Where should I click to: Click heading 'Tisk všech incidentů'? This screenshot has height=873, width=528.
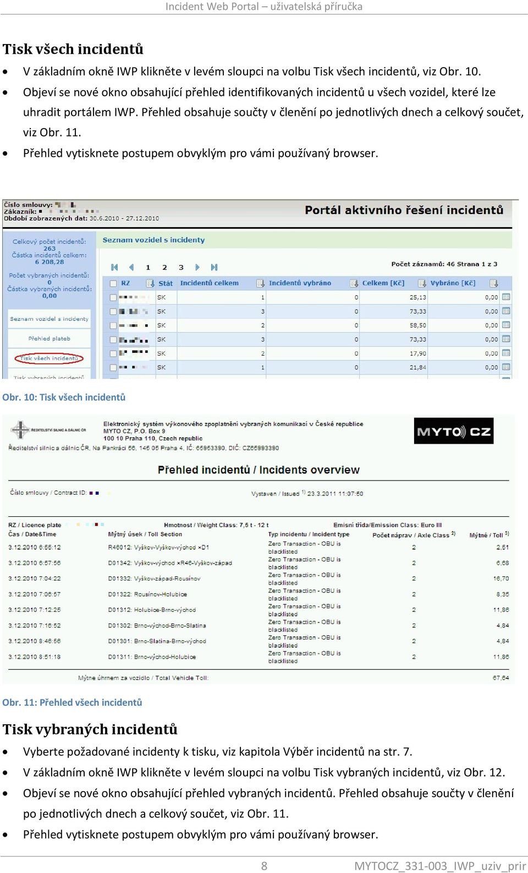pos(73,49)
